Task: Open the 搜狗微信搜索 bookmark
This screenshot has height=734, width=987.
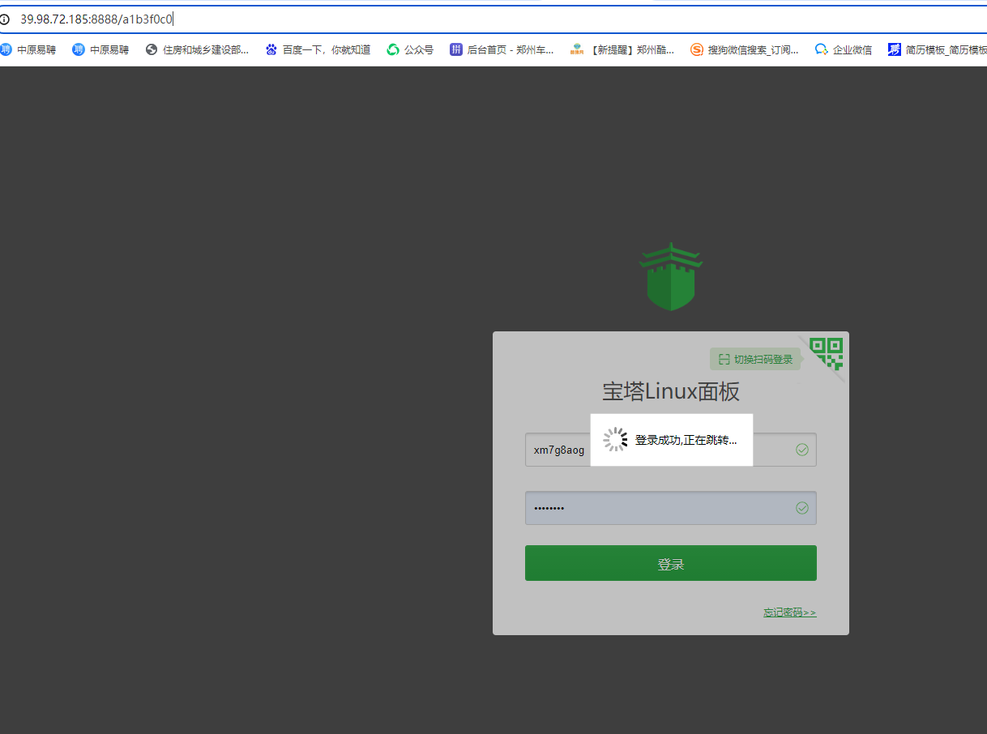Action: coord(745,49)
